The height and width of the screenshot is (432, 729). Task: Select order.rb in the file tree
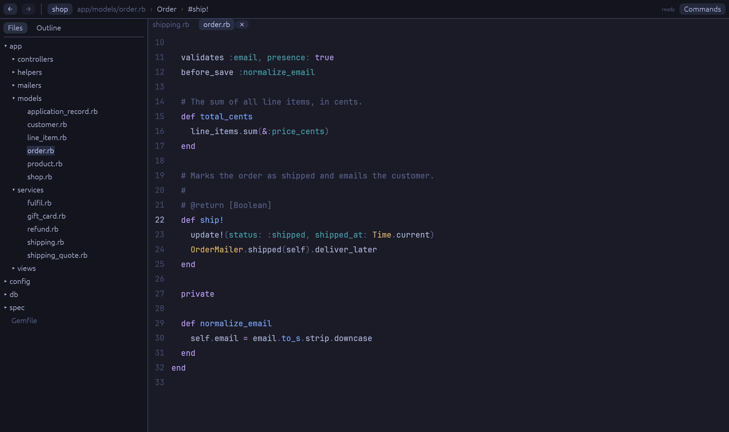(x=40, y=151)
